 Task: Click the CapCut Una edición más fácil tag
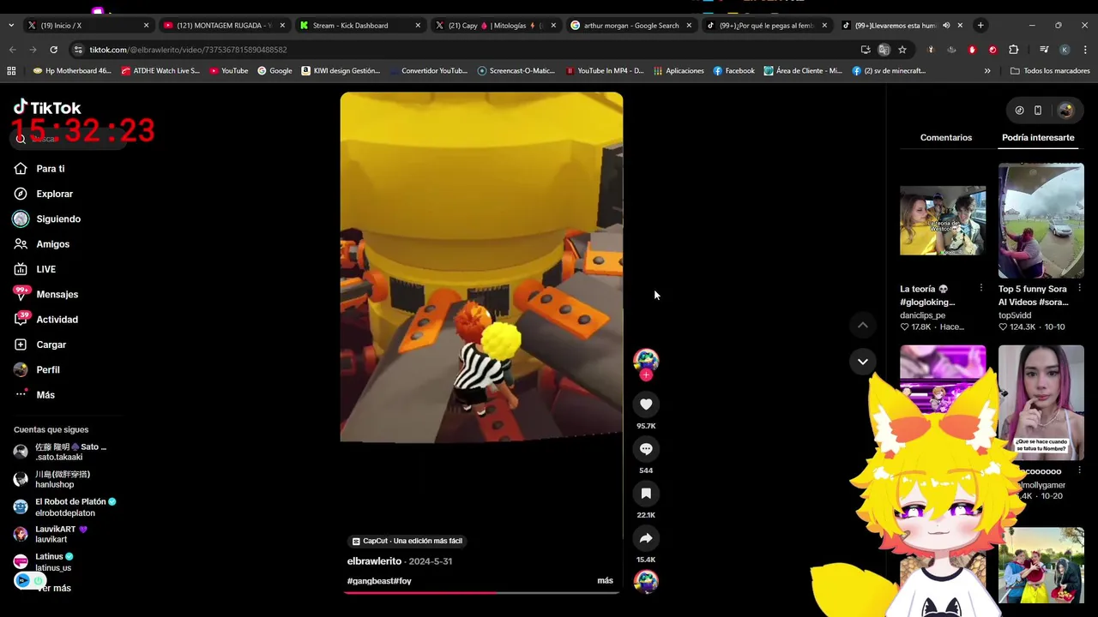(x=407, y=541)
